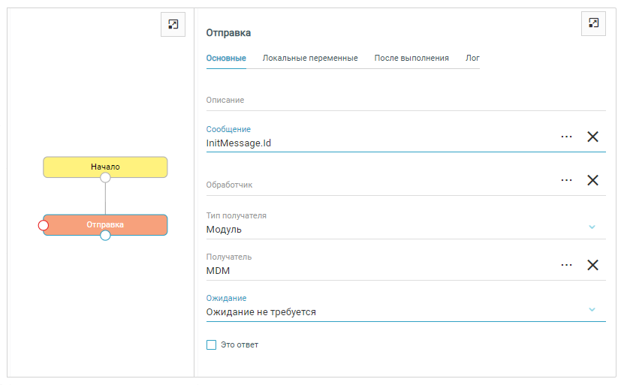Open the После выполнения tab
This screenshot has height=385, width=624.
(411, 58)
